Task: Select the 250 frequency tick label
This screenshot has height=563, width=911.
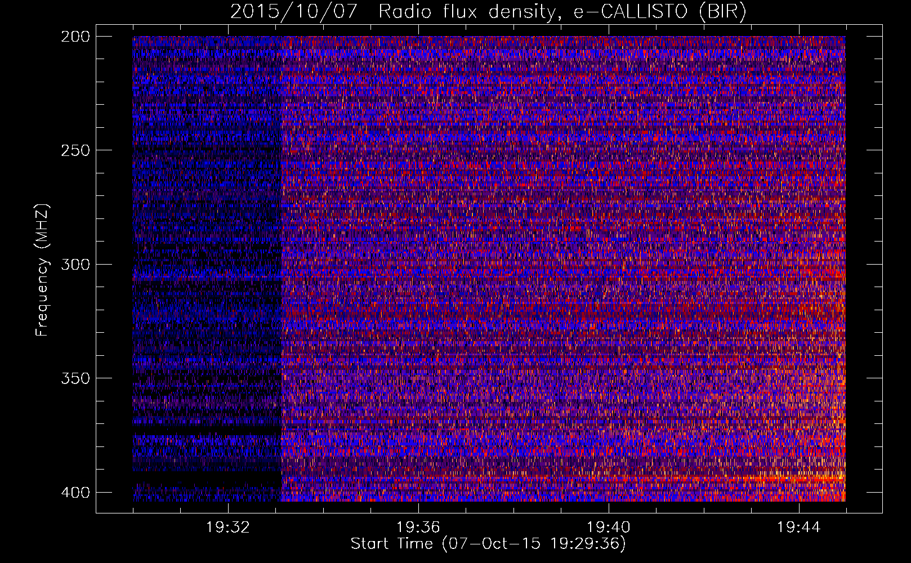Action: click(75, 150)
